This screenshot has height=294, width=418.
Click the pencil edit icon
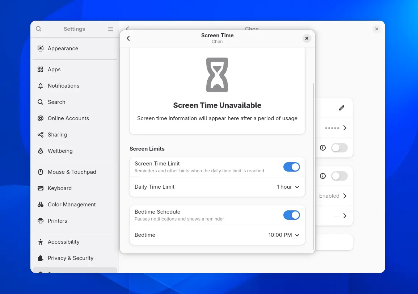(x=341, y=108)
